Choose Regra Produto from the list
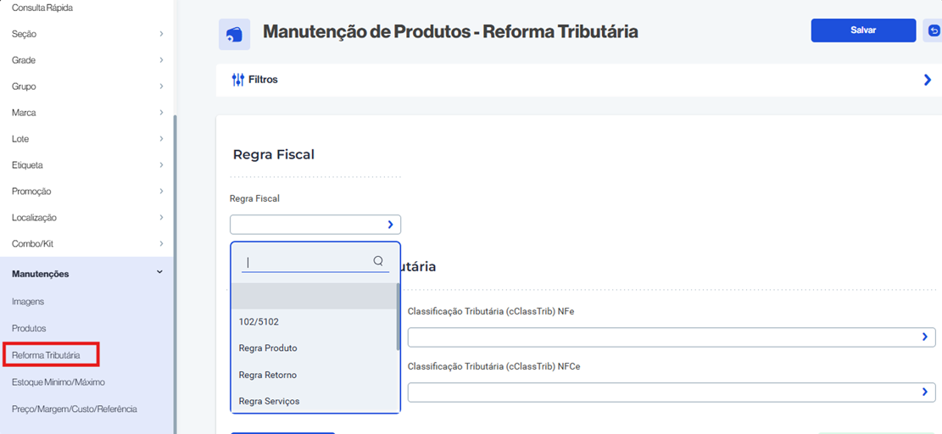 268,348
